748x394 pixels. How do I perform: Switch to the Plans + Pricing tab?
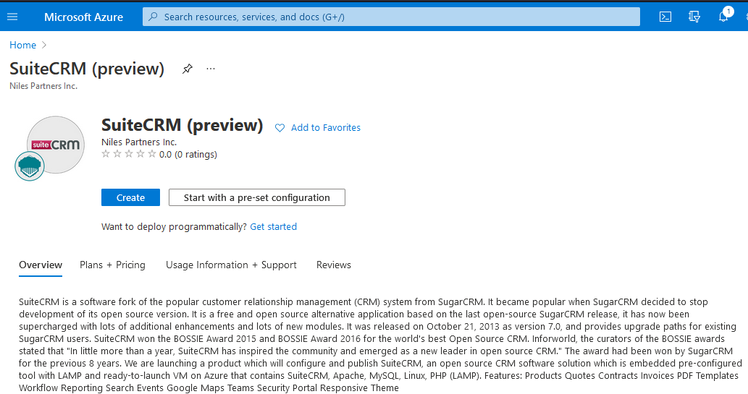(x=112, y=265)
